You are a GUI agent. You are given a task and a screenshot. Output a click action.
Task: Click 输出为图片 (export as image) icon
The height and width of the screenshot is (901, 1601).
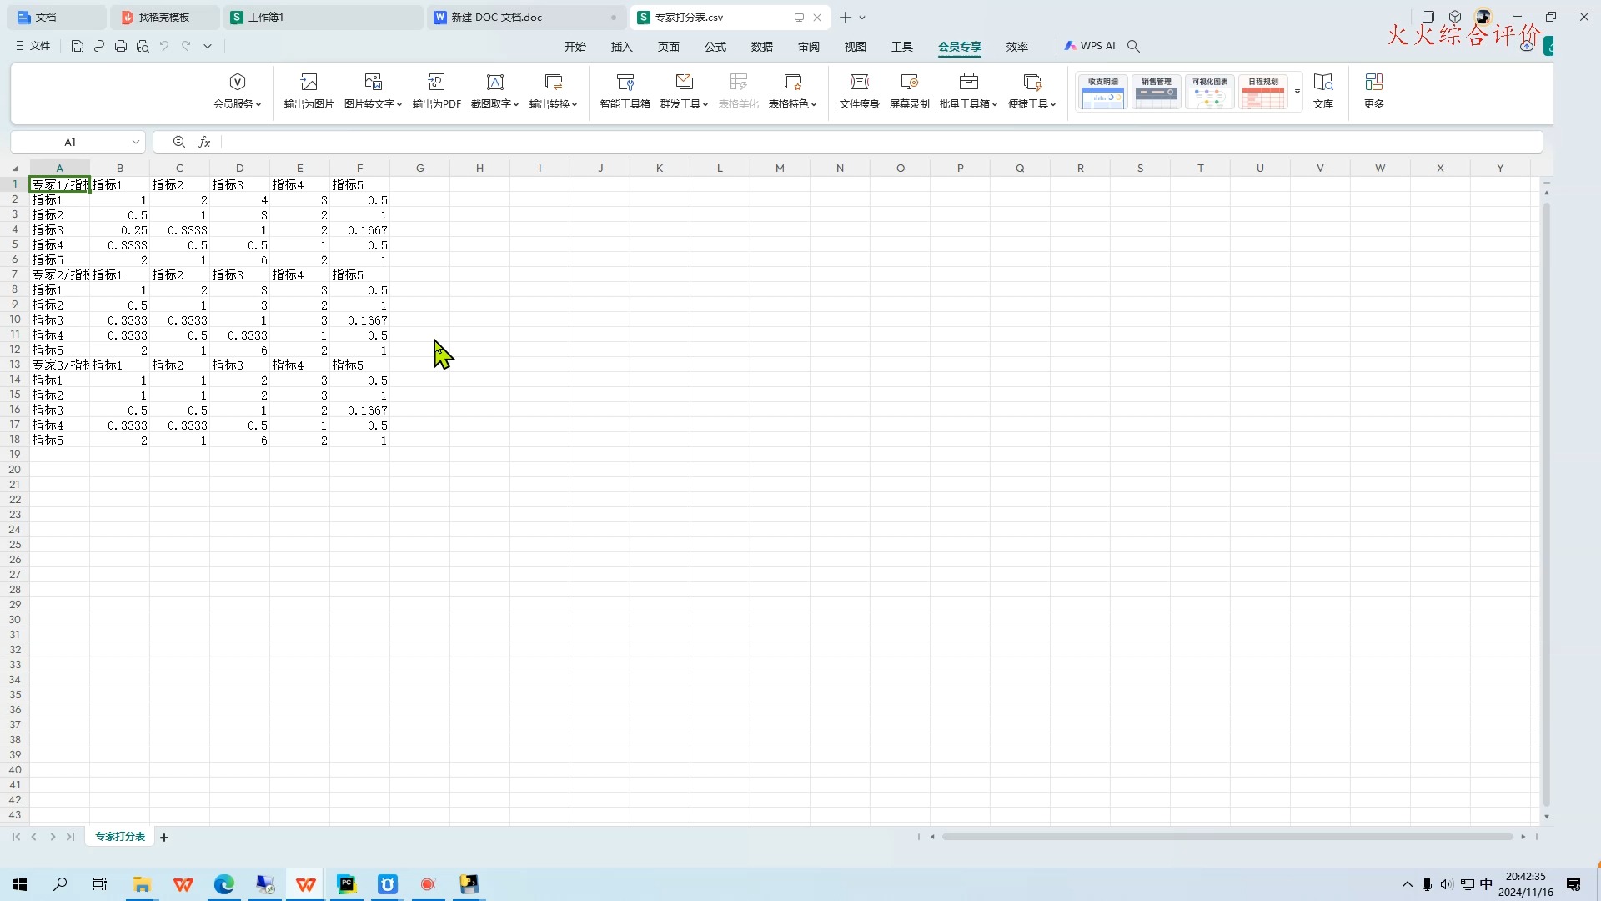[x=309, y=83]
